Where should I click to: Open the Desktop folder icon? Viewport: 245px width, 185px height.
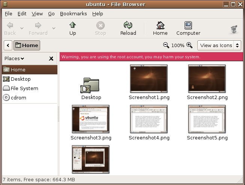point(91,86)
